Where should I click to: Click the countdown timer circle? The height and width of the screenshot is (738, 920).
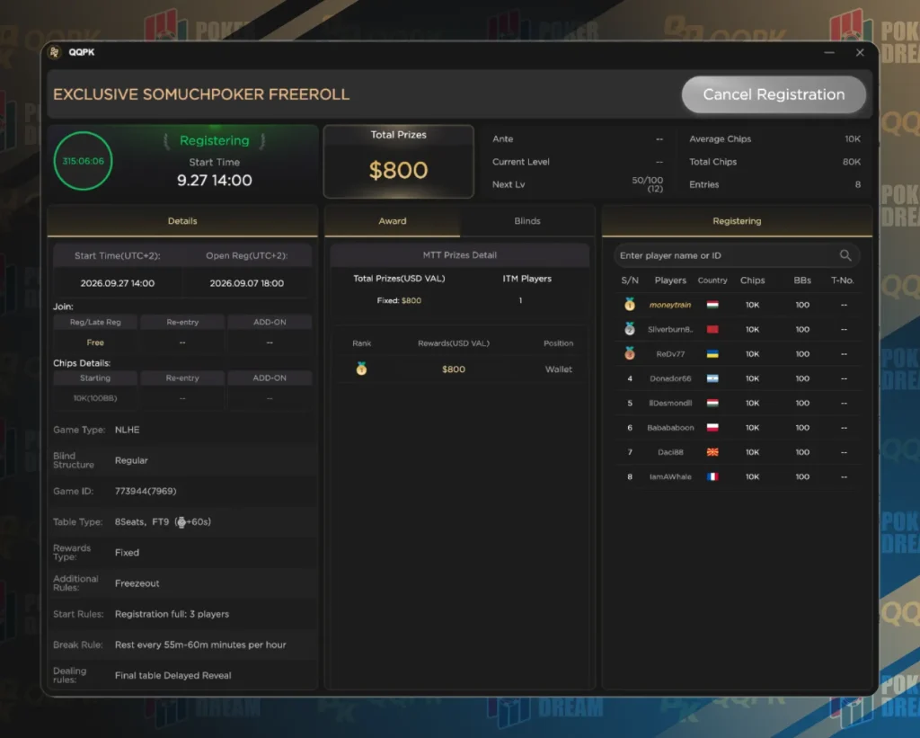pos(83,161)
